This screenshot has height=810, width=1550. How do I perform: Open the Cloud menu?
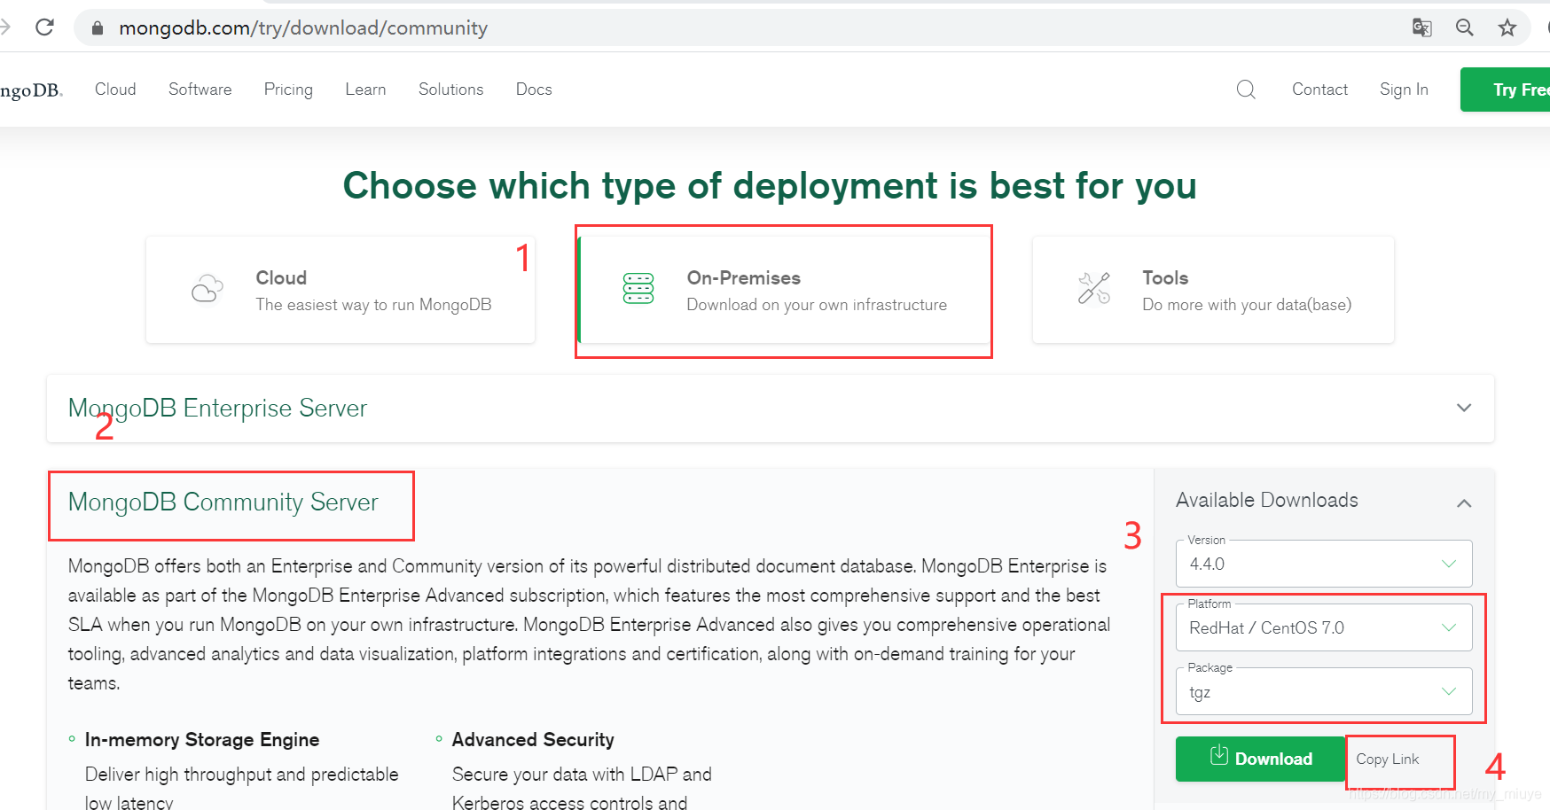click(x=115, y=90)
